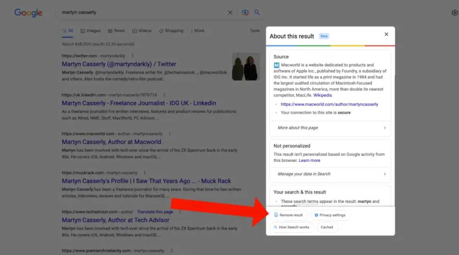Open Martyn Casserly, Author at Macworld result
The height and width of the screenshot is (255, 459).
click(111, 142)
